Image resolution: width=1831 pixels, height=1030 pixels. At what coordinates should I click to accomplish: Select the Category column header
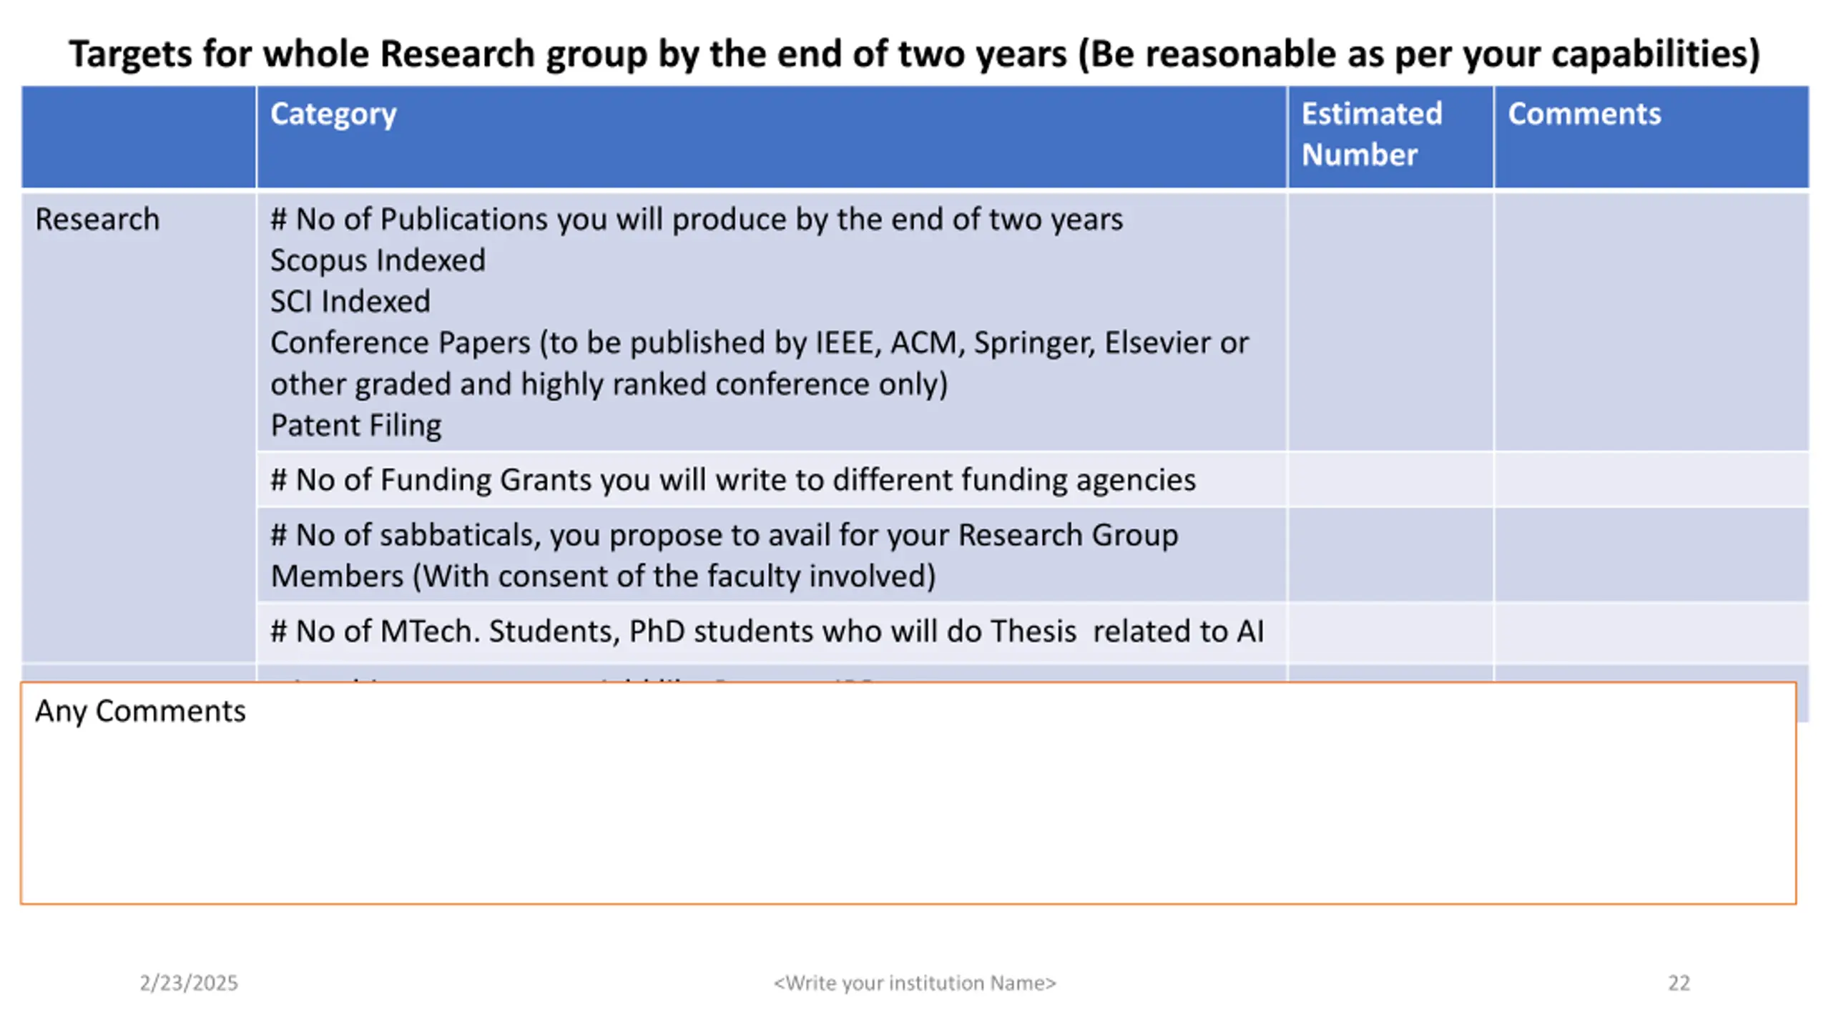(x=772, y=137)
